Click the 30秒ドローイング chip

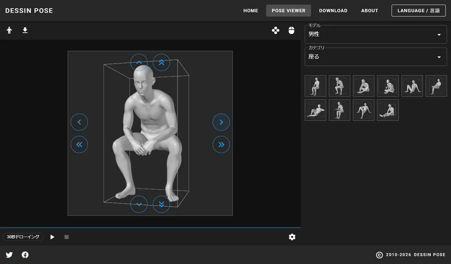tap(23, 237)
